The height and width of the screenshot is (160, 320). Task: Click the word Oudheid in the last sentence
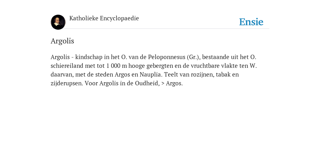[x=147, y=83]
